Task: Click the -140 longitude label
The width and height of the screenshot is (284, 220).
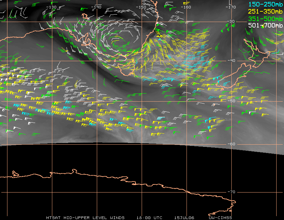Action: tap(96, 7)
